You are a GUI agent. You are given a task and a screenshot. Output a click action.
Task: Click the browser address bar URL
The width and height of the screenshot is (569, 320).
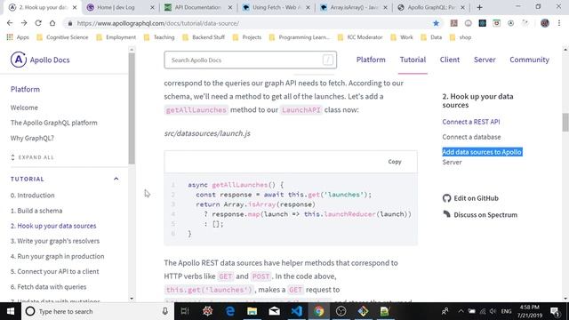tap(158, 23)
